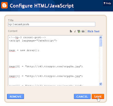Image resolution: width=113 pixels, height=106 pixels.
Task: Click the blockquote icon
Action: point(83,31)
